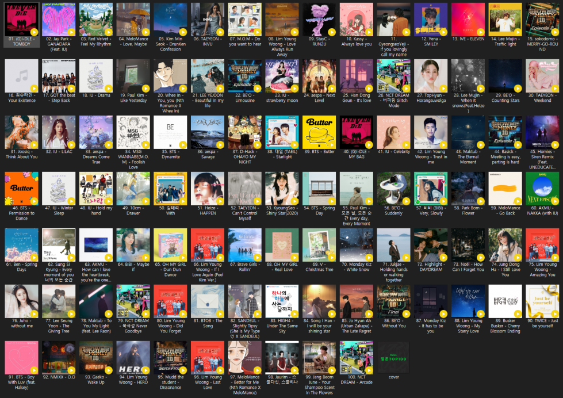The width and height of the screenshot is (563, 398).
Task: Open '35. BTS - Dynamite' white BE cover
Action: tap(170, 132)
